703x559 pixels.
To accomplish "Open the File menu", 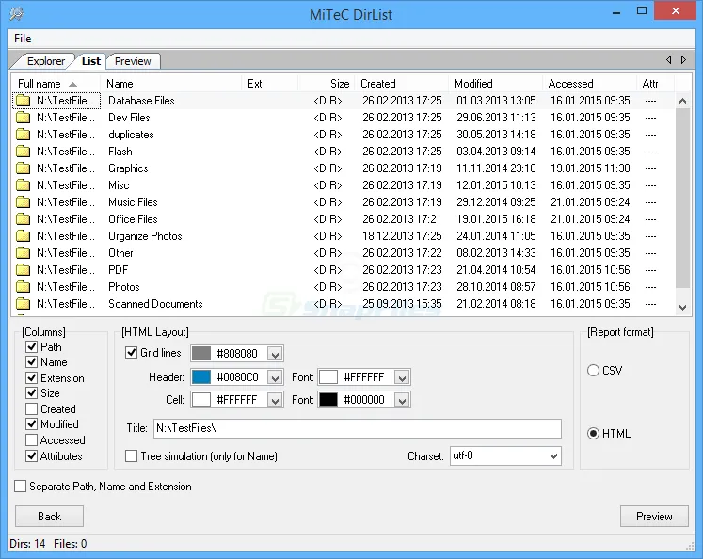I will (x=23, y=39).
